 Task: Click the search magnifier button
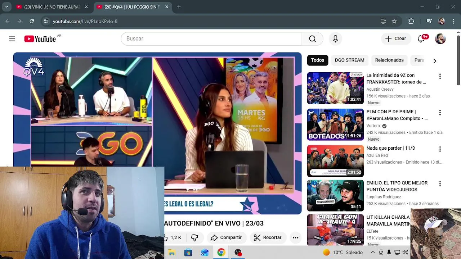(x=312, y=39)
